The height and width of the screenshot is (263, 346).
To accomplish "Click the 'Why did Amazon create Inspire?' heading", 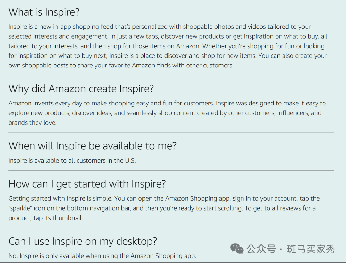I will pyautogui.click(x=81, y=89).
